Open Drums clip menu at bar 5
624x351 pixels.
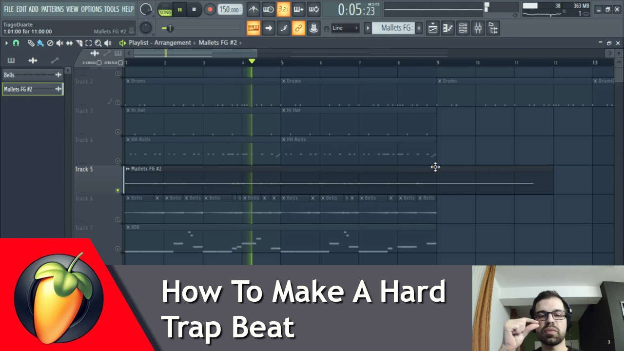284,81
